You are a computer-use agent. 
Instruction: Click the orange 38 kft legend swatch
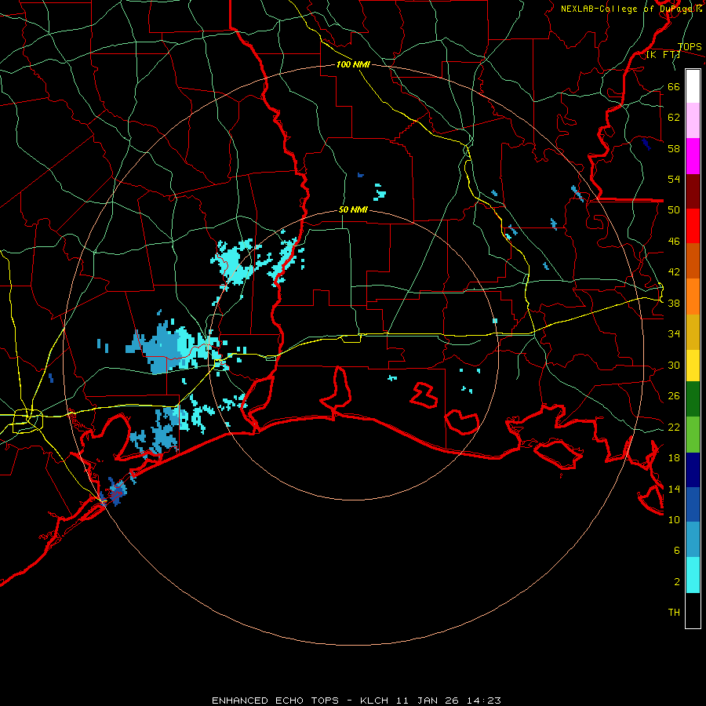tap(693, 297)
